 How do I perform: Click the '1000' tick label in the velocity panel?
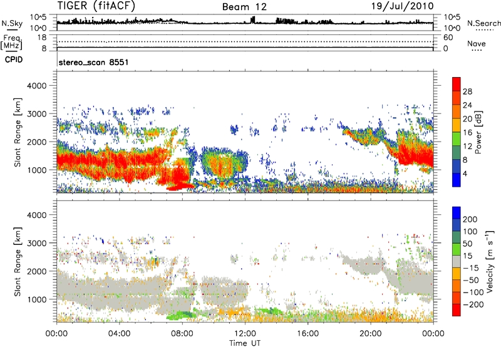(x=36, y=299)
